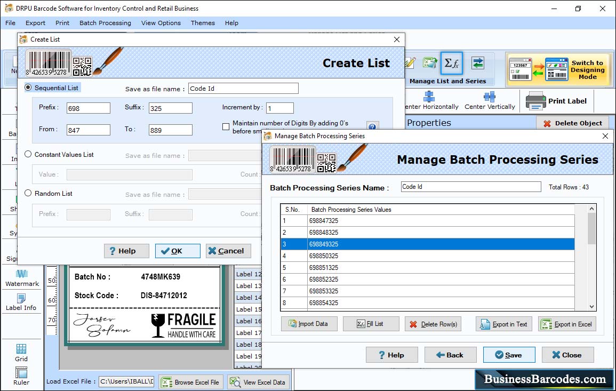Click Import Data in batch series dialog

[x=309, y=324]
